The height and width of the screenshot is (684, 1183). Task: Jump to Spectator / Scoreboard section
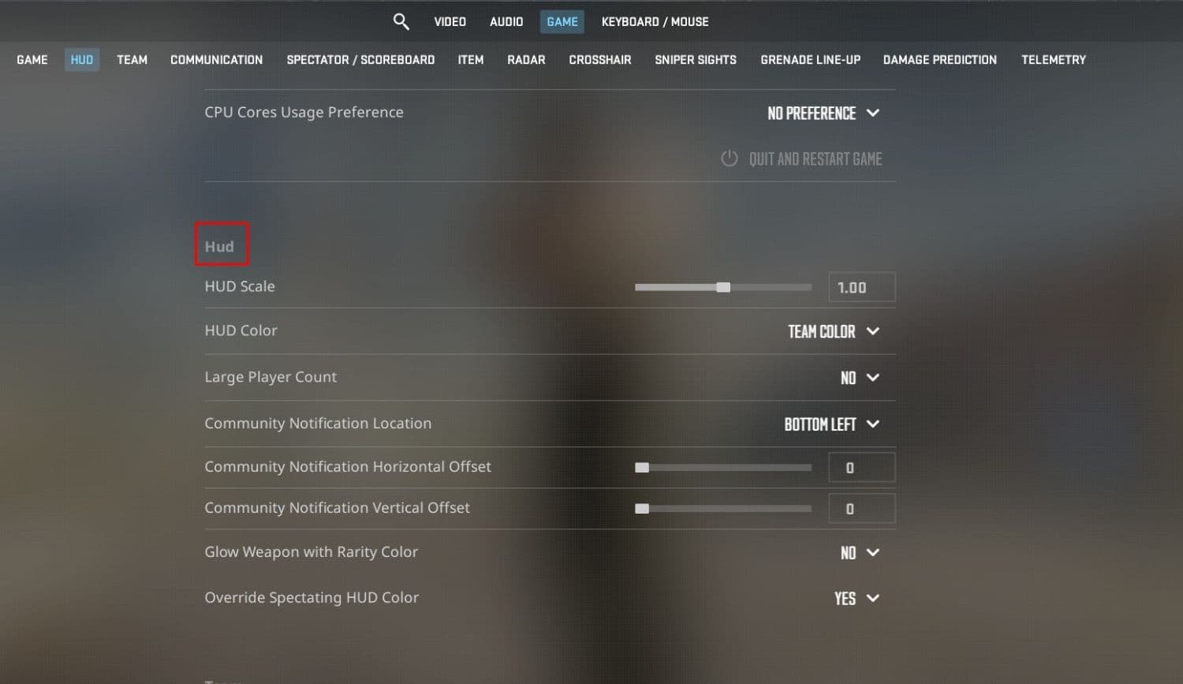(x=360, y=60)
